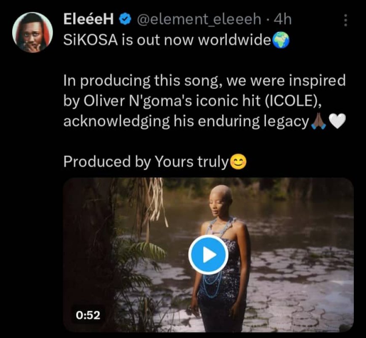Click the "acknowledging his enduring legacy" text
The image size is (366, 338).
click(186, 121)
